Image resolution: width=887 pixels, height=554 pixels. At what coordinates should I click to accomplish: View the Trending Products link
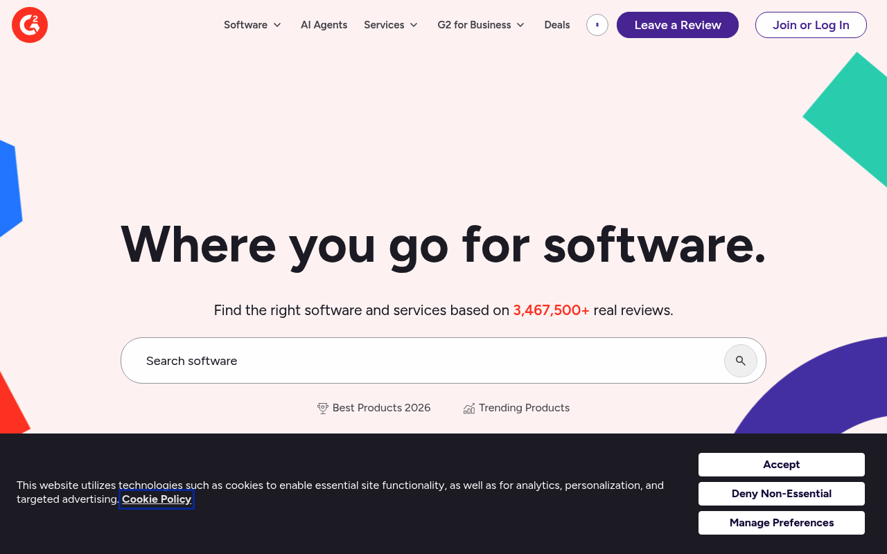(x=516, y=408)
